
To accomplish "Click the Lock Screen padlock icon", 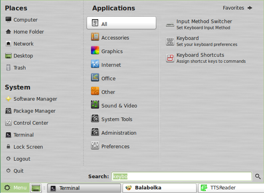I will tap(8, 147).
